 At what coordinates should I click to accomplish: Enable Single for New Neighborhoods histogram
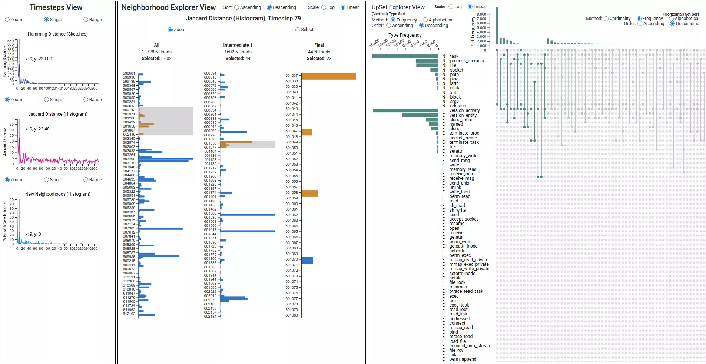[46, 180]
